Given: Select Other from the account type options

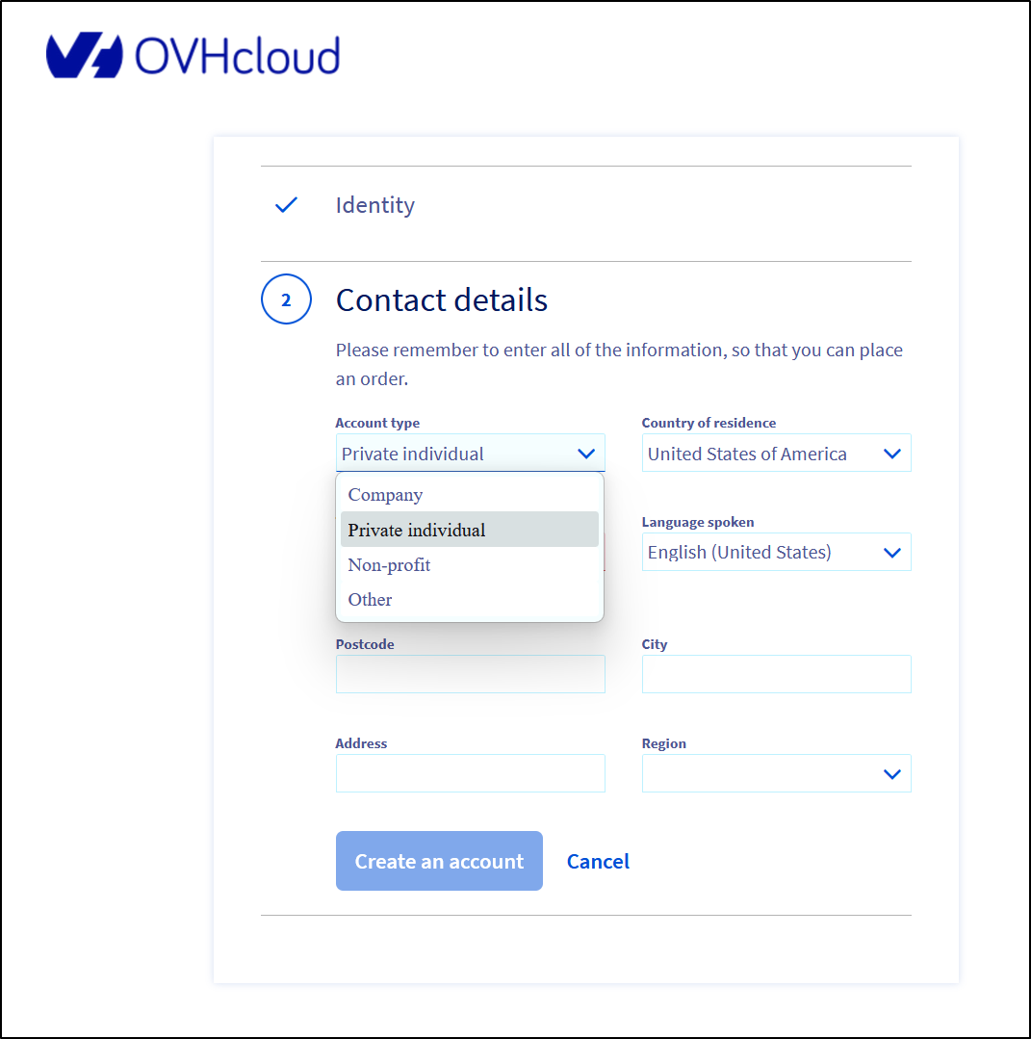Looking at the screenshot, I should pyautogui.click(x=370, y=599).
